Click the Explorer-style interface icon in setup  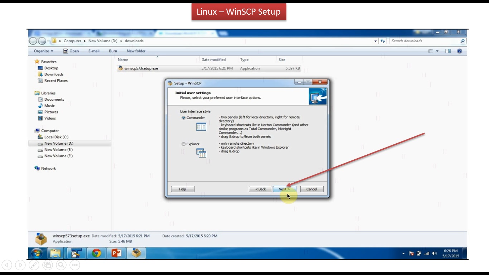pos(201,153)
